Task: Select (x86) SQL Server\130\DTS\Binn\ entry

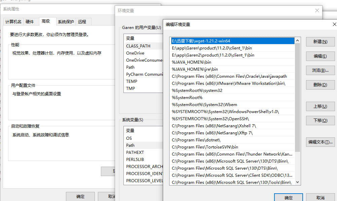Action: (232, 161)
